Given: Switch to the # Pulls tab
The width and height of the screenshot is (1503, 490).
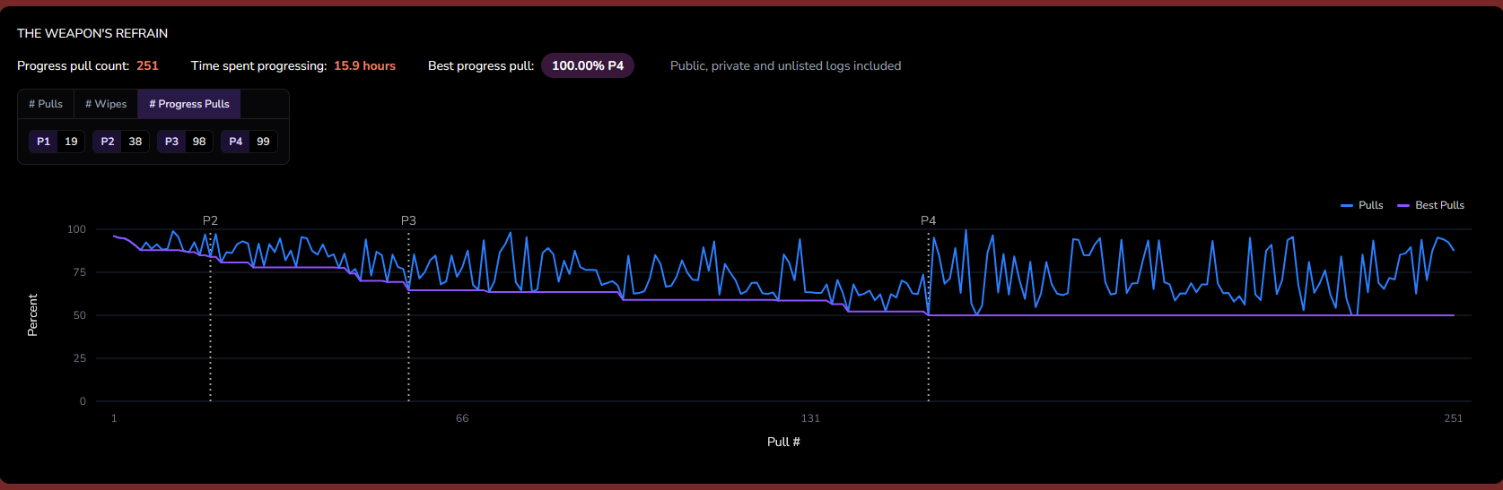Looking at the screenshot, I should click(x=46, y=104).
